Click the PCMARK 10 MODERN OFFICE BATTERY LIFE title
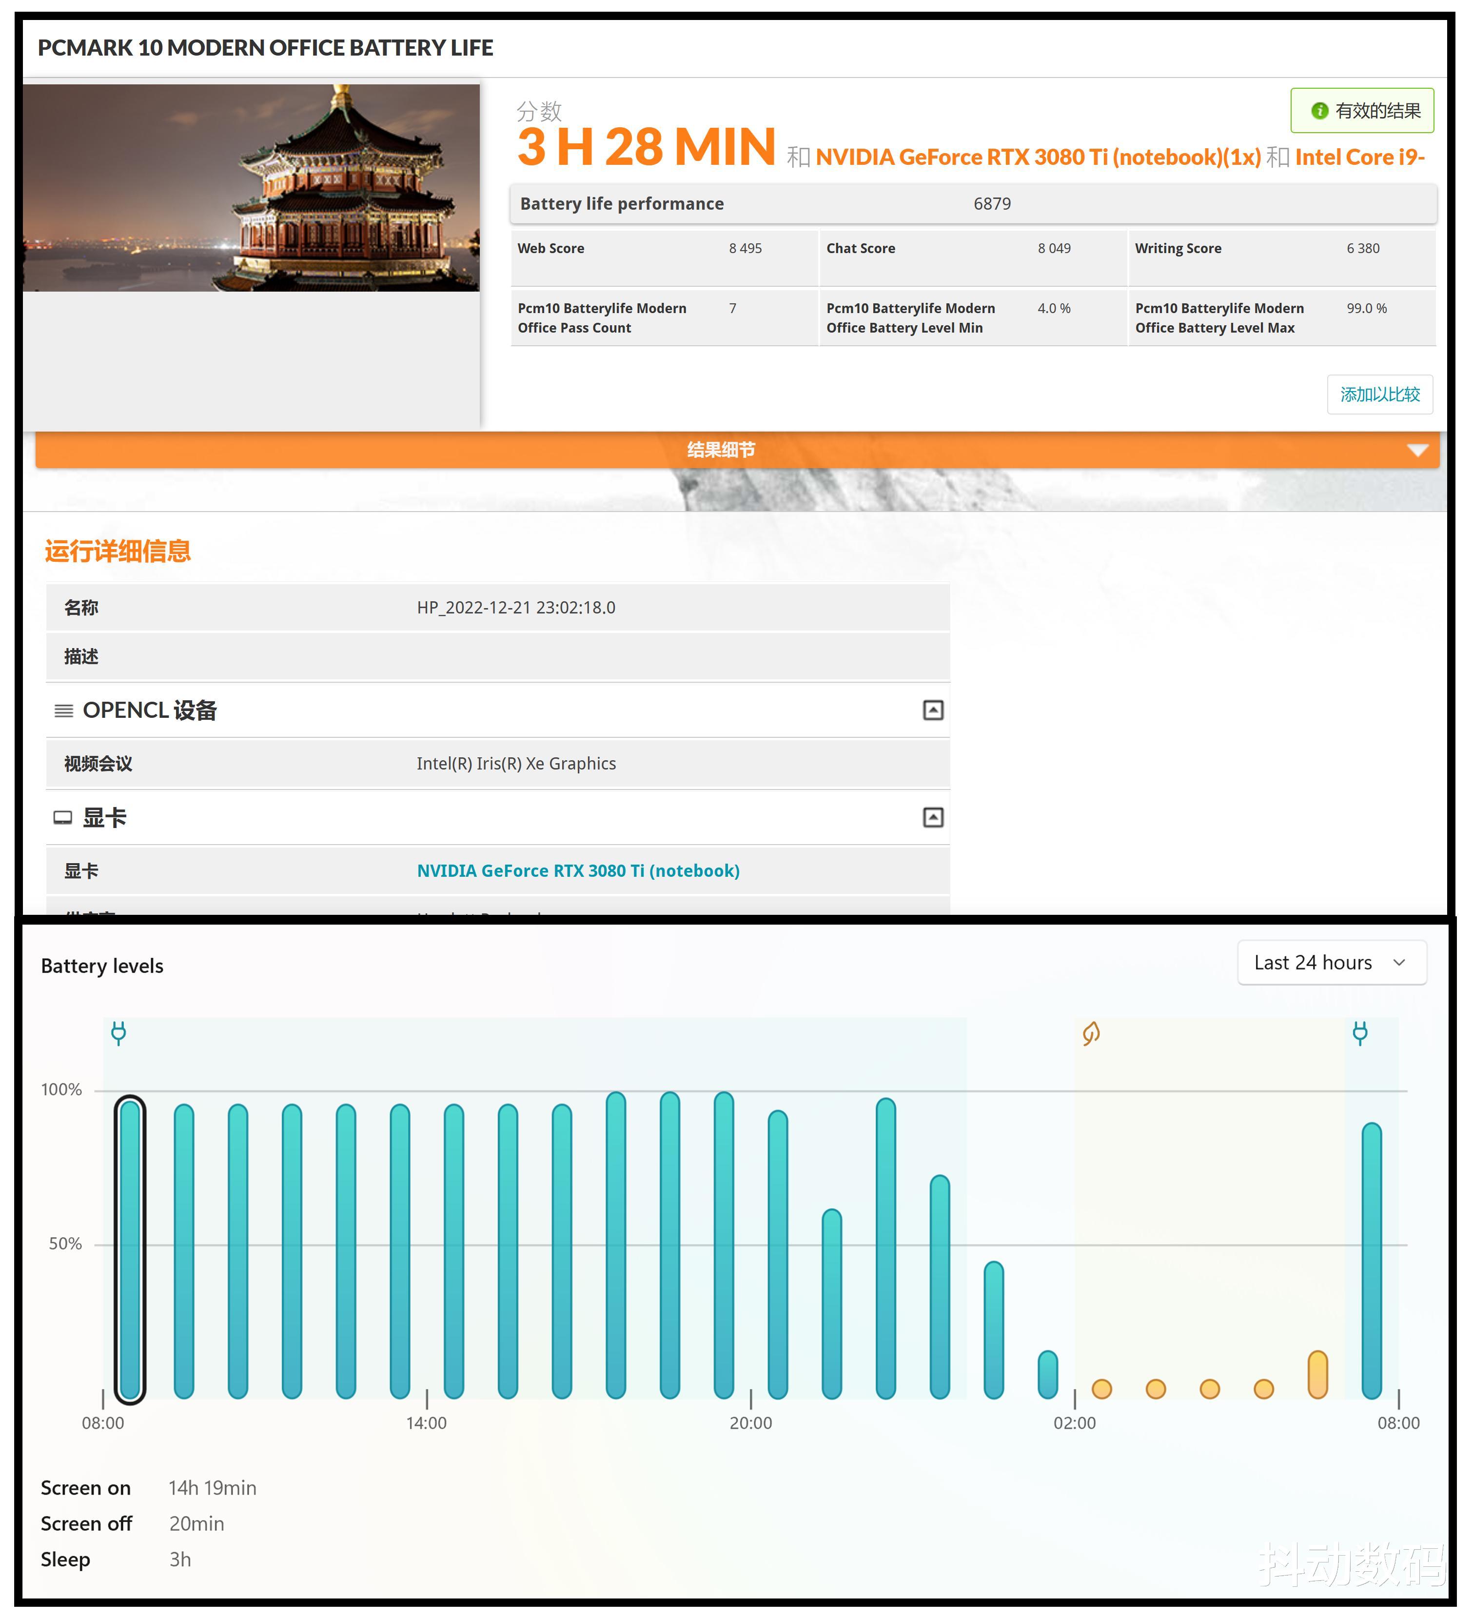The height and width of the screenshot is (1619, 1473). (x=265, y=48)
